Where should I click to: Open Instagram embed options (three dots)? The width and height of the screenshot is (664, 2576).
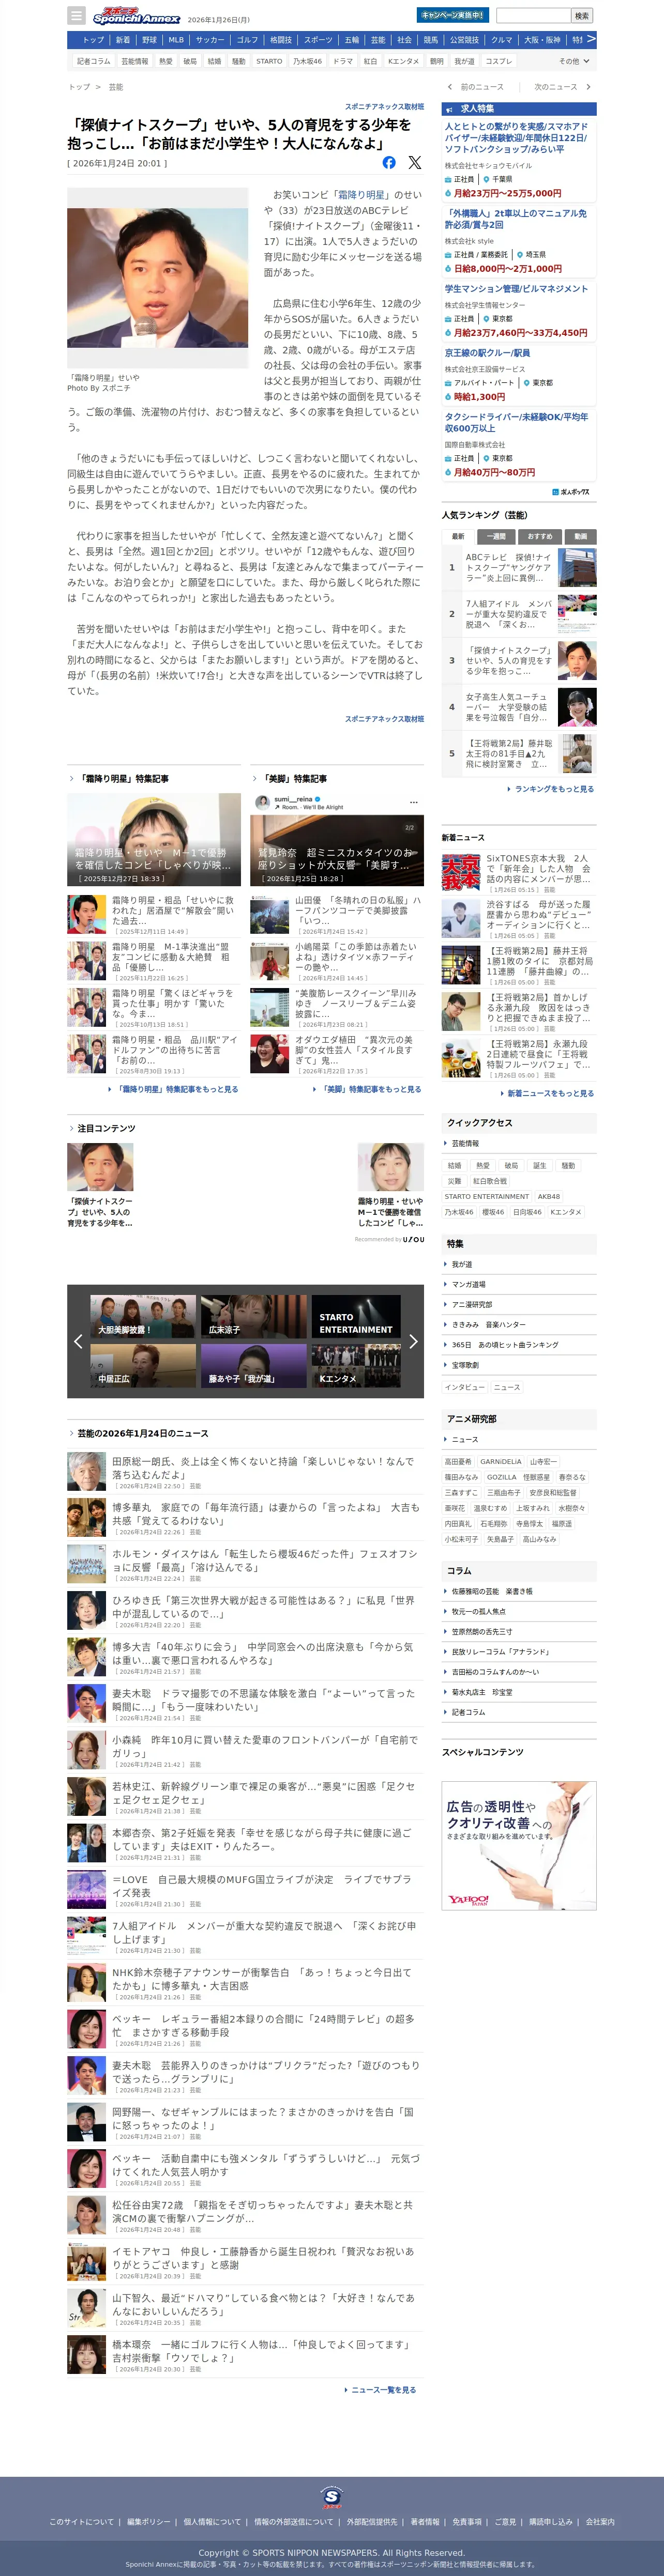413,802
